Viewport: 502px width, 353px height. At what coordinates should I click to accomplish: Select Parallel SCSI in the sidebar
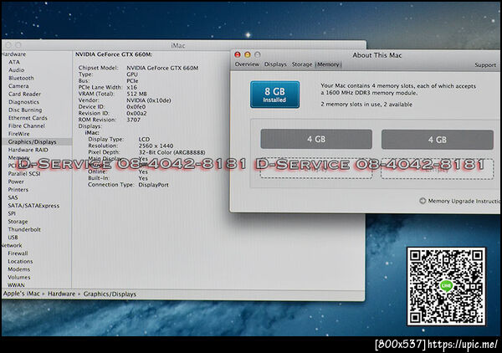tap(24, 174)
